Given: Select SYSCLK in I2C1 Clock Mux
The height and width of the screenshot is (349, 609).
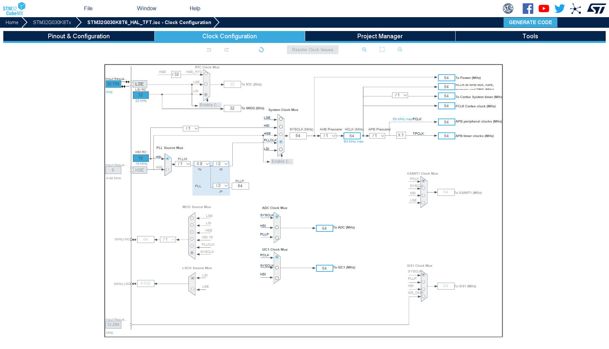Looking at the screenshot, I should [277, 268].
